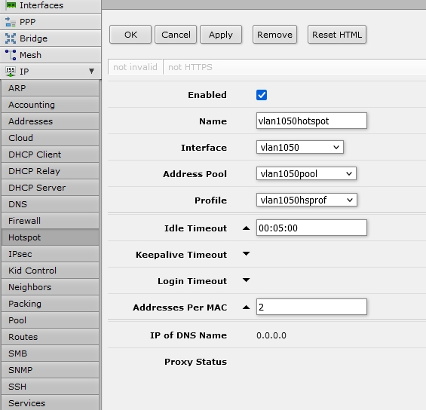Image resolution: width=426 pixels, height=410 pixels.
Task: Click the Reset HTML button
Action: click(x=337, y=35)
